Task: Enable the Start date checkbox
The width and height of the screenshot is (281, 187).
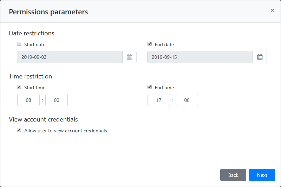Action: pos(19,44)
